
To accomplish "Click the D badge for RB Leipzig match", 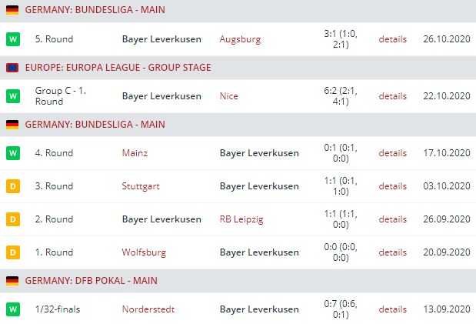I will 12,219.
